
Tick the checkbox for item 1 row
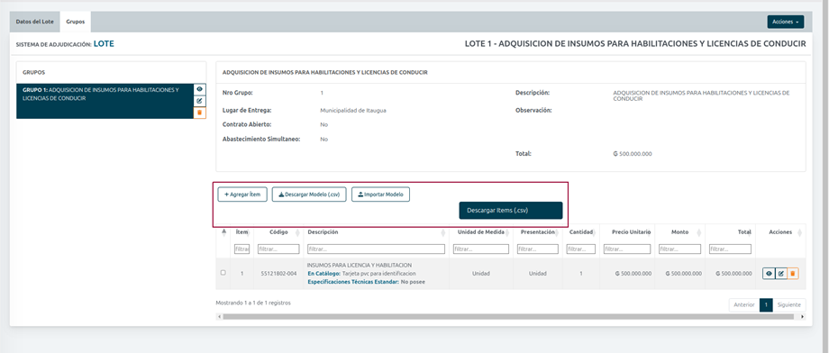pos(223,273)
